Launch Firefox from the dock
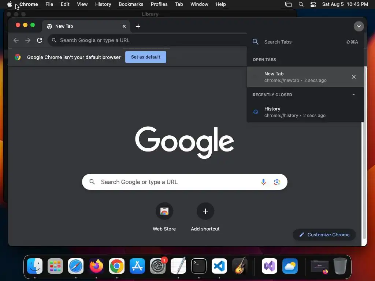 point(96,266)
